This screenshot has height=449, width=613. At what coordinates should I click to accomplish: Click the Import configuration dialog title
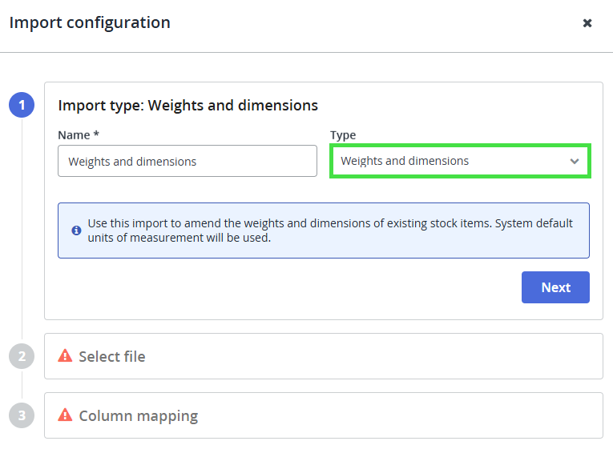(x=90, y=22)
